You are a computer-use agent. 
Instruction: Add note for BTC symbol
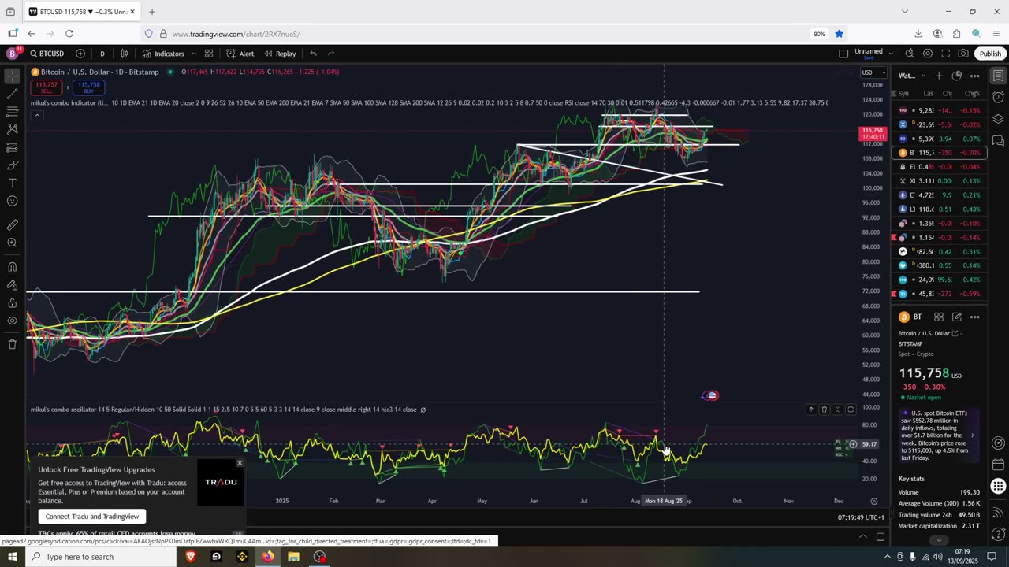[x=957, y=317]
